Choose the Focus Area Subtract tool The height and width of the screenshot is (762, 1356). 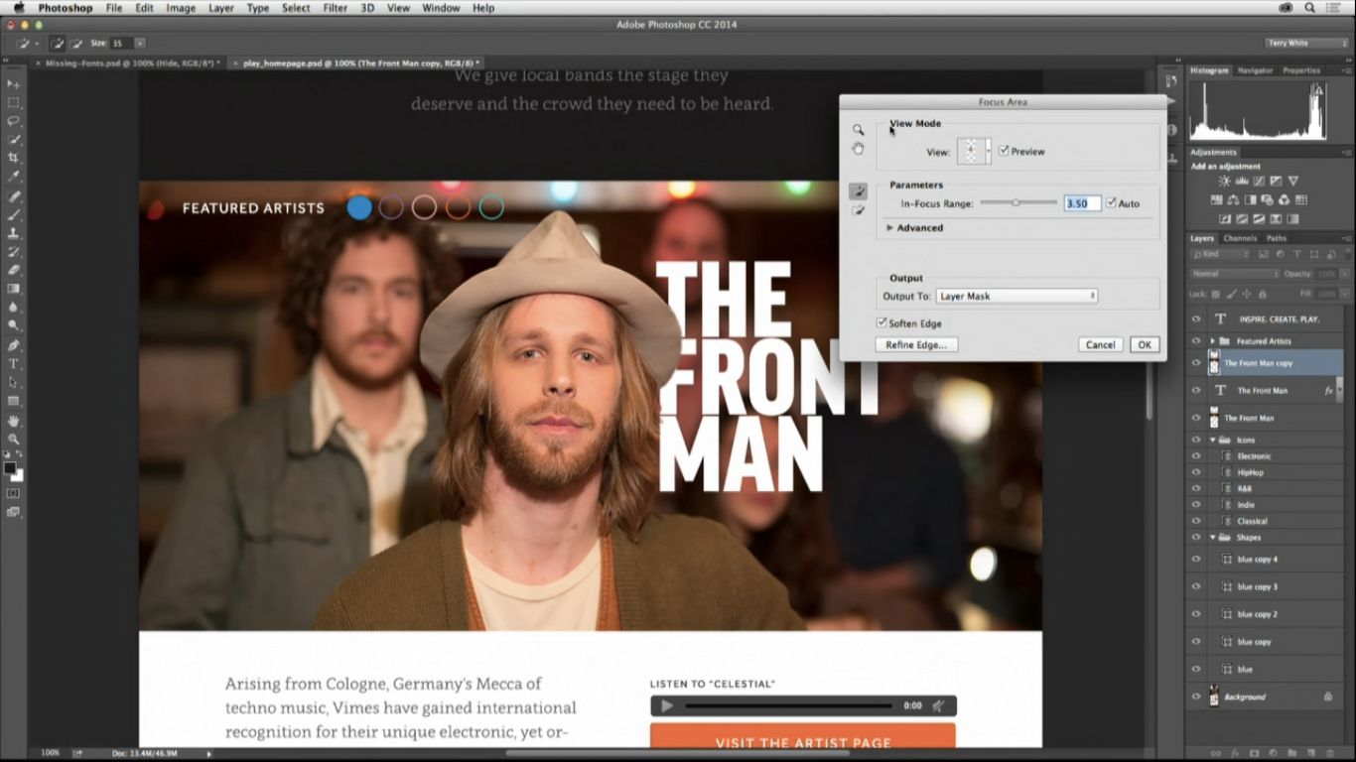859,210
